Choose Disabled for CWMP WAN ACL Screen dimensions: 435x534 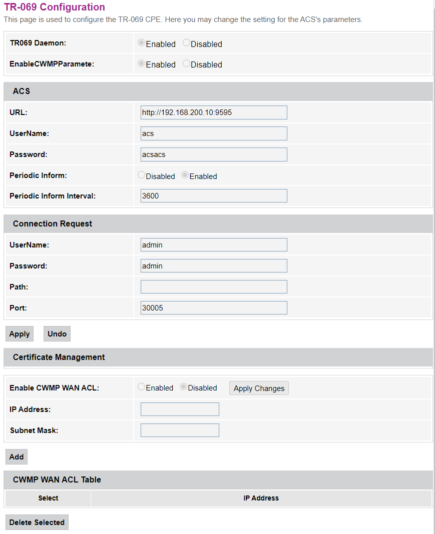click(183, 387)
